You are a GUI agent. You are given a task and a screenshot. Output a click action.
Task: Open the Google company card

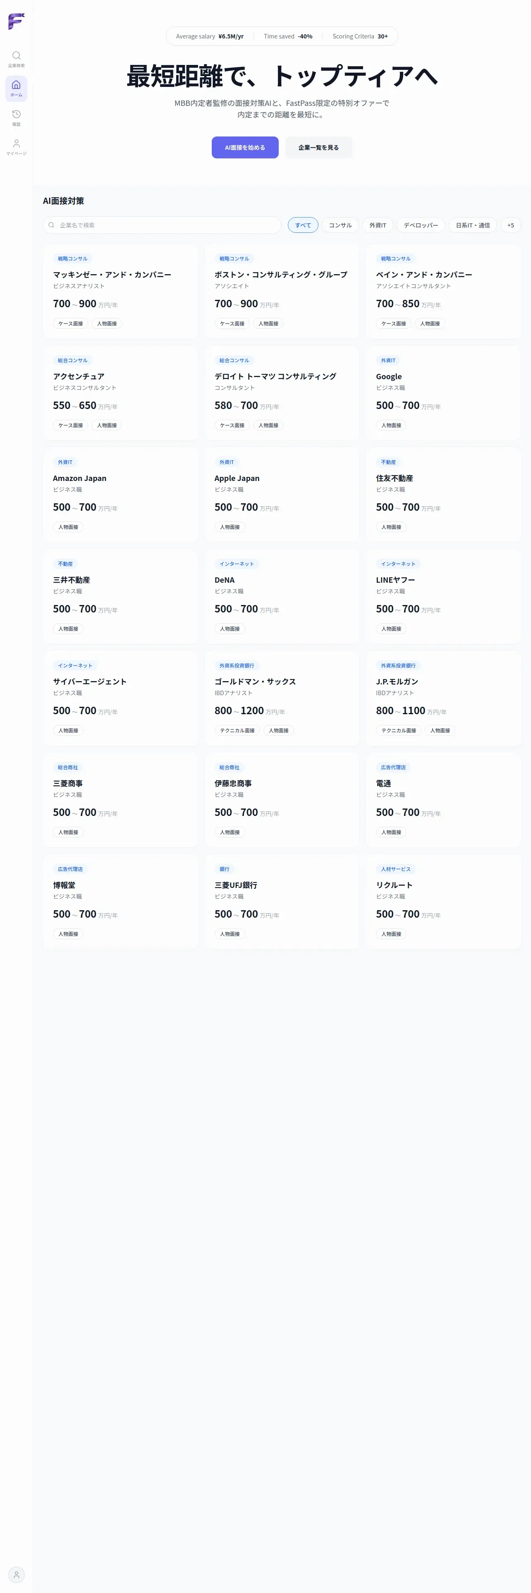(443, 393)
